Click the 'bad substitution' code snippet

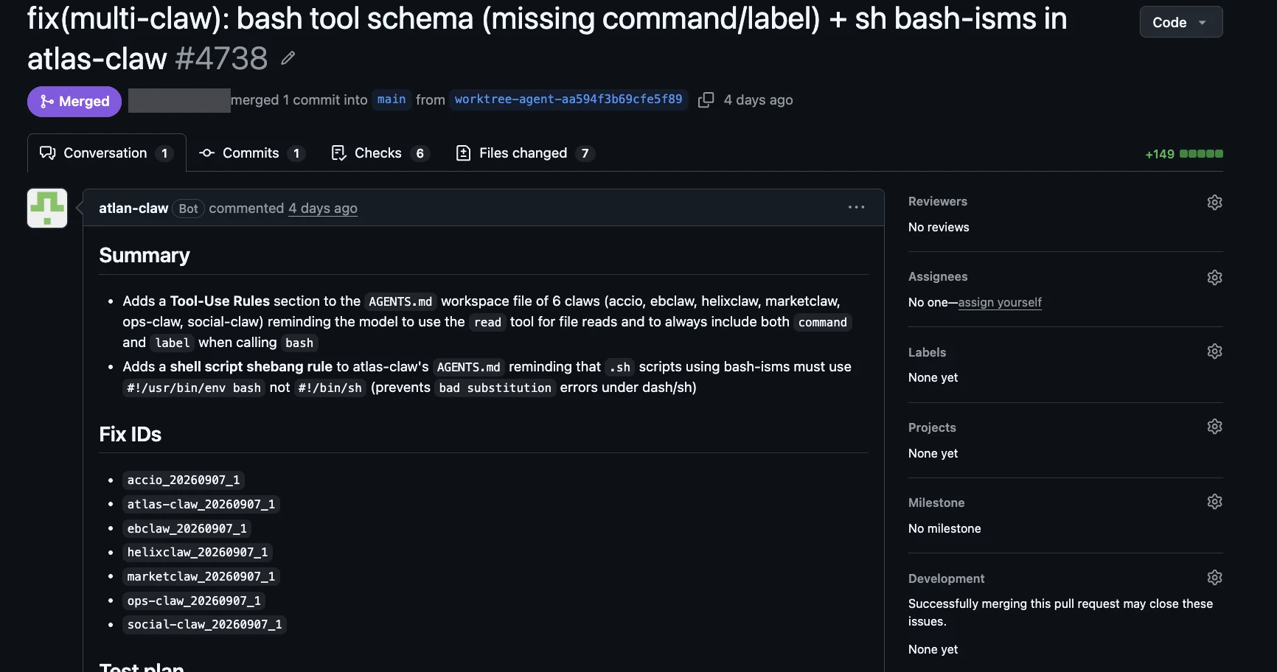pos(495,388)
